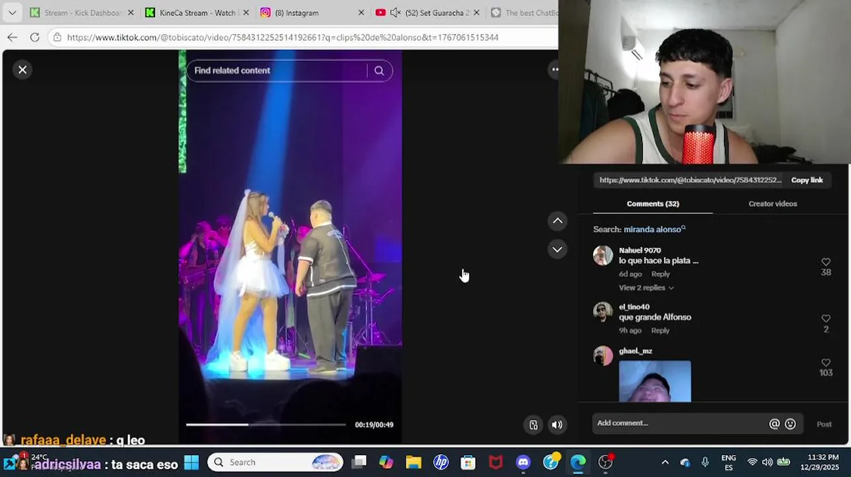851x477 pixels.
Task: Close the Set Guaracha YouTube tab
Action: pyautogui.click(x=477, y=13)
